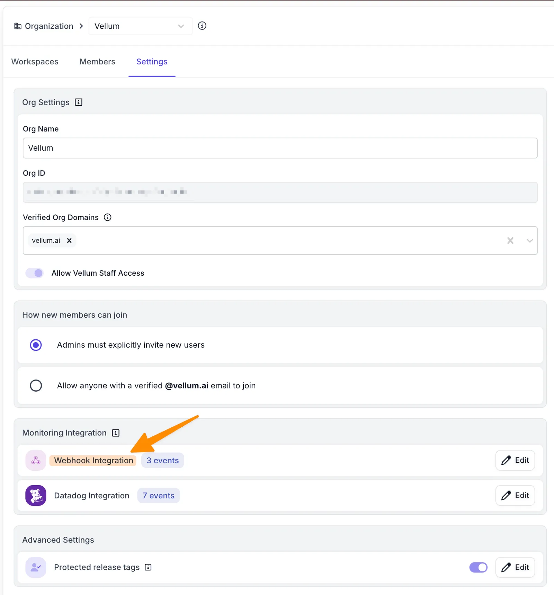
Task: Click the Datadog Integration label
Action: (x=91, y=496)
